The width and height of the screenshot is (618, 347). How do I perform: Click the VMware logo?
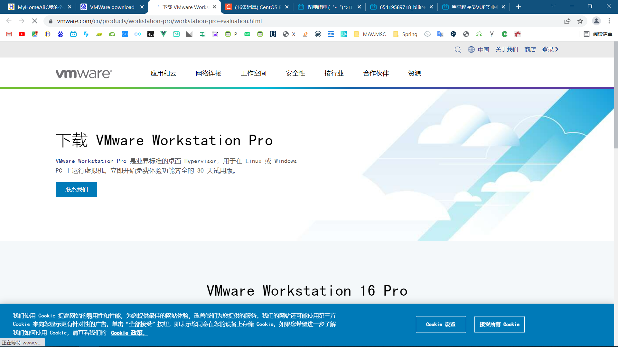84,74
